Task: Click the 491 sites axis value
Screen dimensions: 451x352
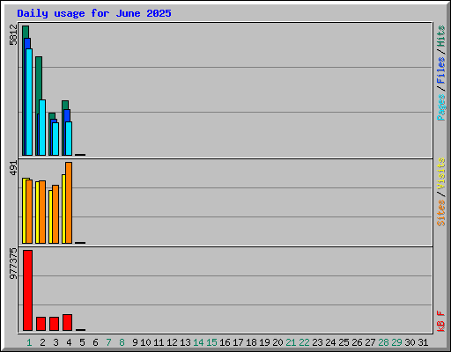Action: tap(13, 168)
